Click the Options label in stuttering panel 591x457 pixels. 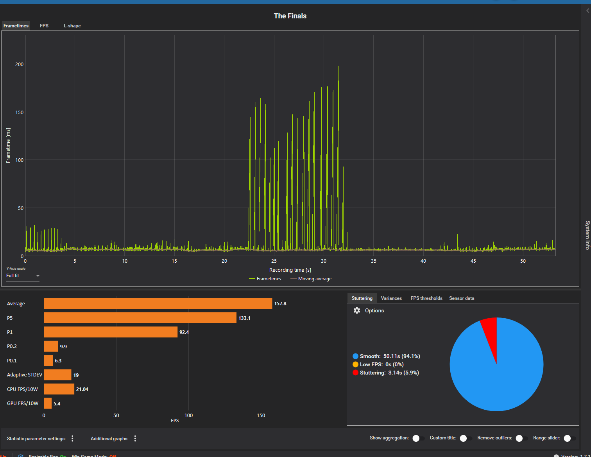coord(374,310)
